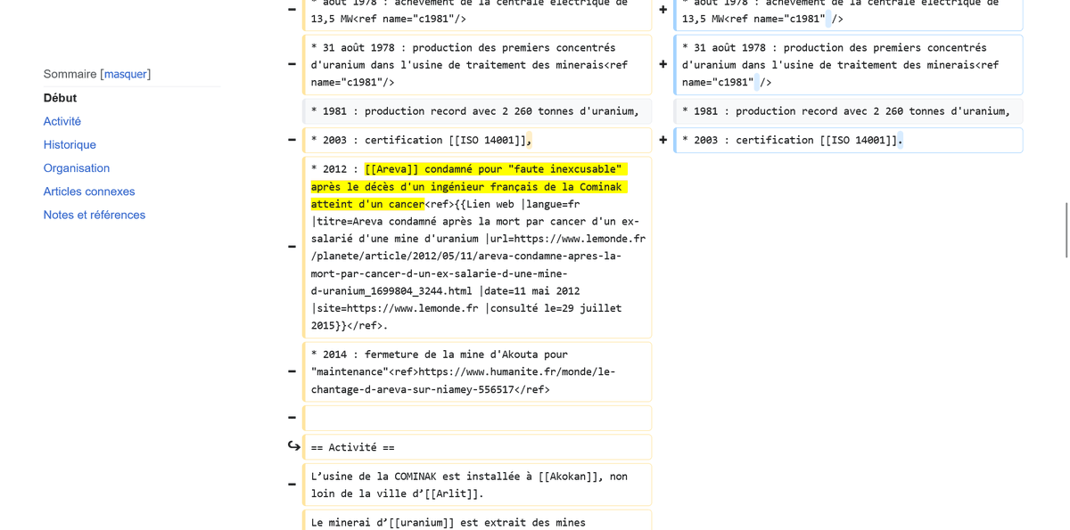This screenshot has height=530, width=1070.
Task: Jump to the Organisation section
Action: [77, 167]
